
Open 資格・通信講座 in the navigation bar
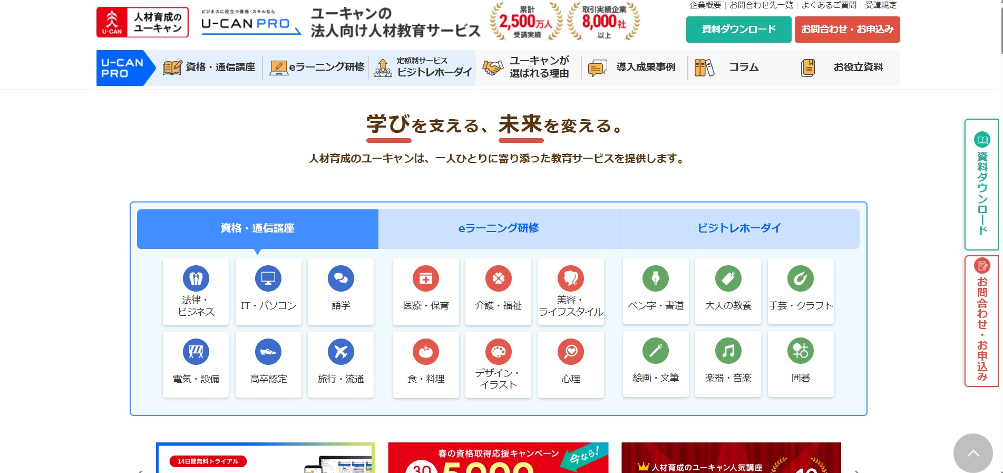(209, 67)
